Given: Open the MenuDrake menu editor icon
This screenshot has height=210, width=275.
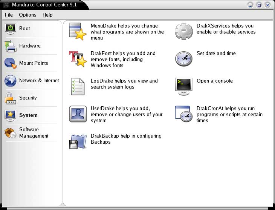Looking at the screenshot, I should click(78, 32).
